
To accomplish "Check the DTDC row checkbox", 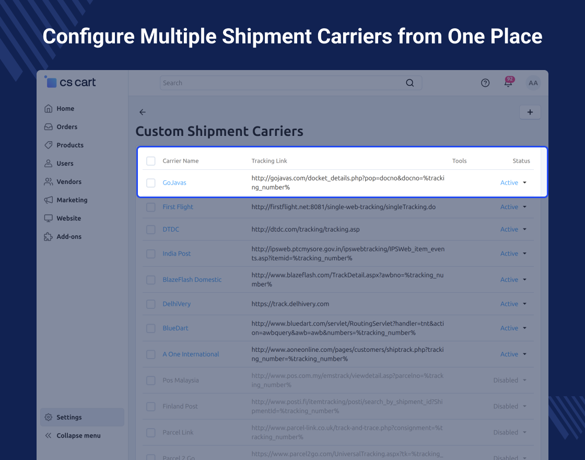I will (151, 229).
